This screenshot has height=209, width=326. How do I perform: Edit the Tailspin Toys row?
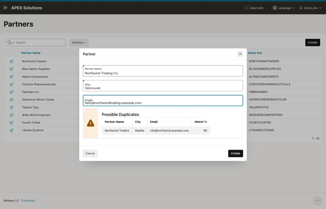(x=11, y=107)
